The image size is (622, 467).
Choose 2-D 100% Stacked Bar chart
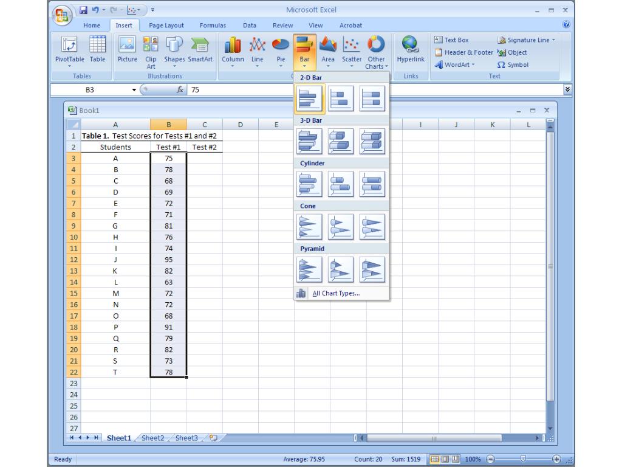point(372,99)
